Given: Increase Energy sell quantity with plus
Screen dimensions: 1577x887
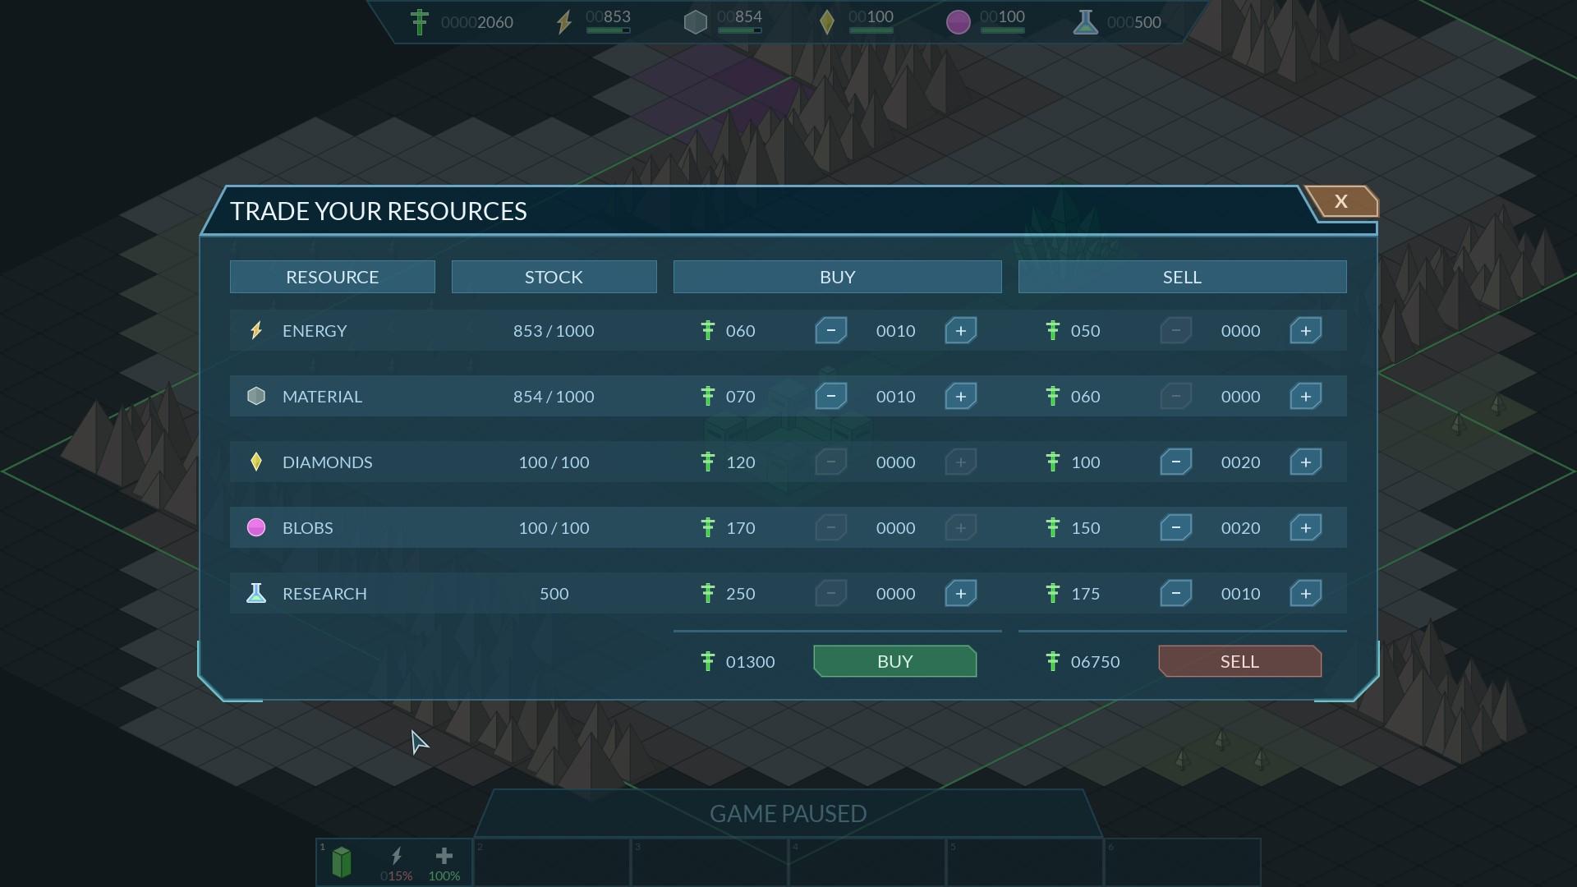Looking at the screenshot, I should point(1305,331).
